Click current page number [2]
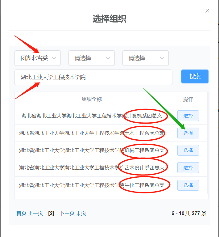The height and width of the screenshot is (237, 219). click(51, 214)
